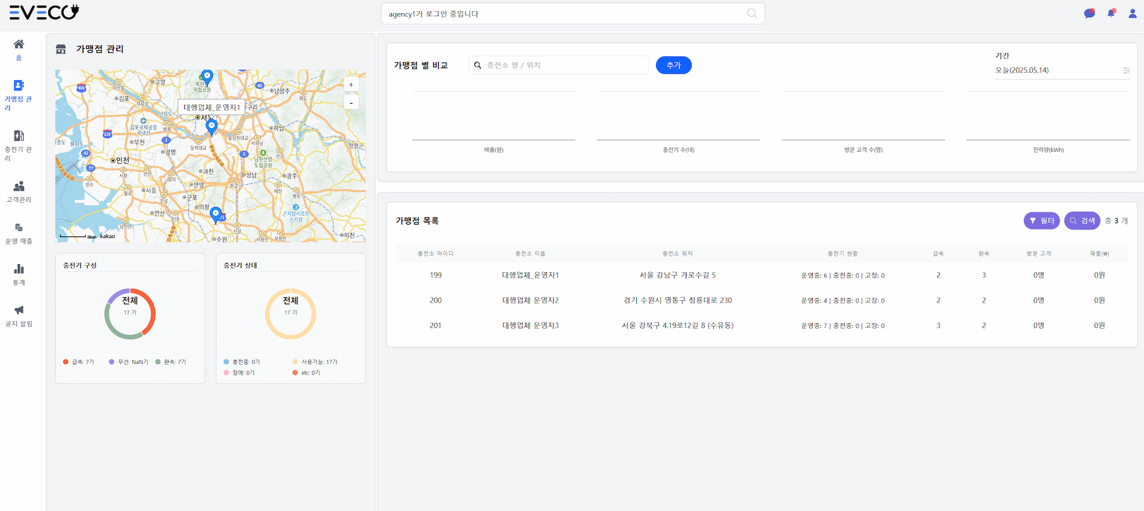Click the map pin near 국립공원
This screenshot has width=1144, height=511.
(207, 77)
